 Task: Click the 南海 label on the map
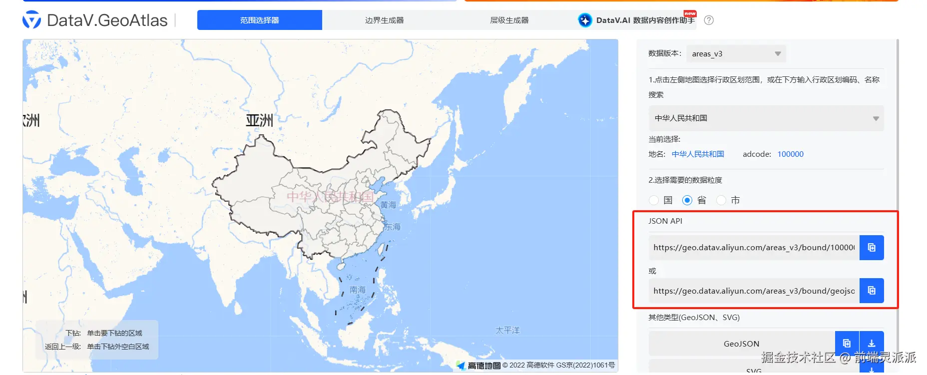(x=358, y=290)
